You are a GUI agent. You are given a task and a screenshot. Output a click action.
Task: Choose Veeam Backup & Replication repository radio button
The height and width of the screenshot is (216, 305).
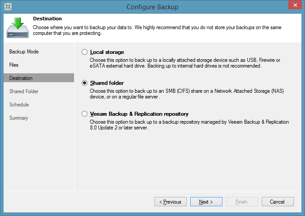point(85,114)
